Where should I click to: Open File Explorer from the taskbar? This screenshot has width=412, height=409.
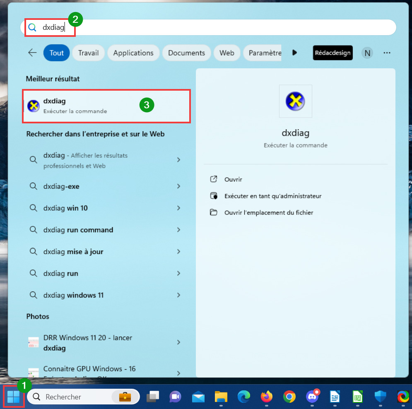pos(221,397)
